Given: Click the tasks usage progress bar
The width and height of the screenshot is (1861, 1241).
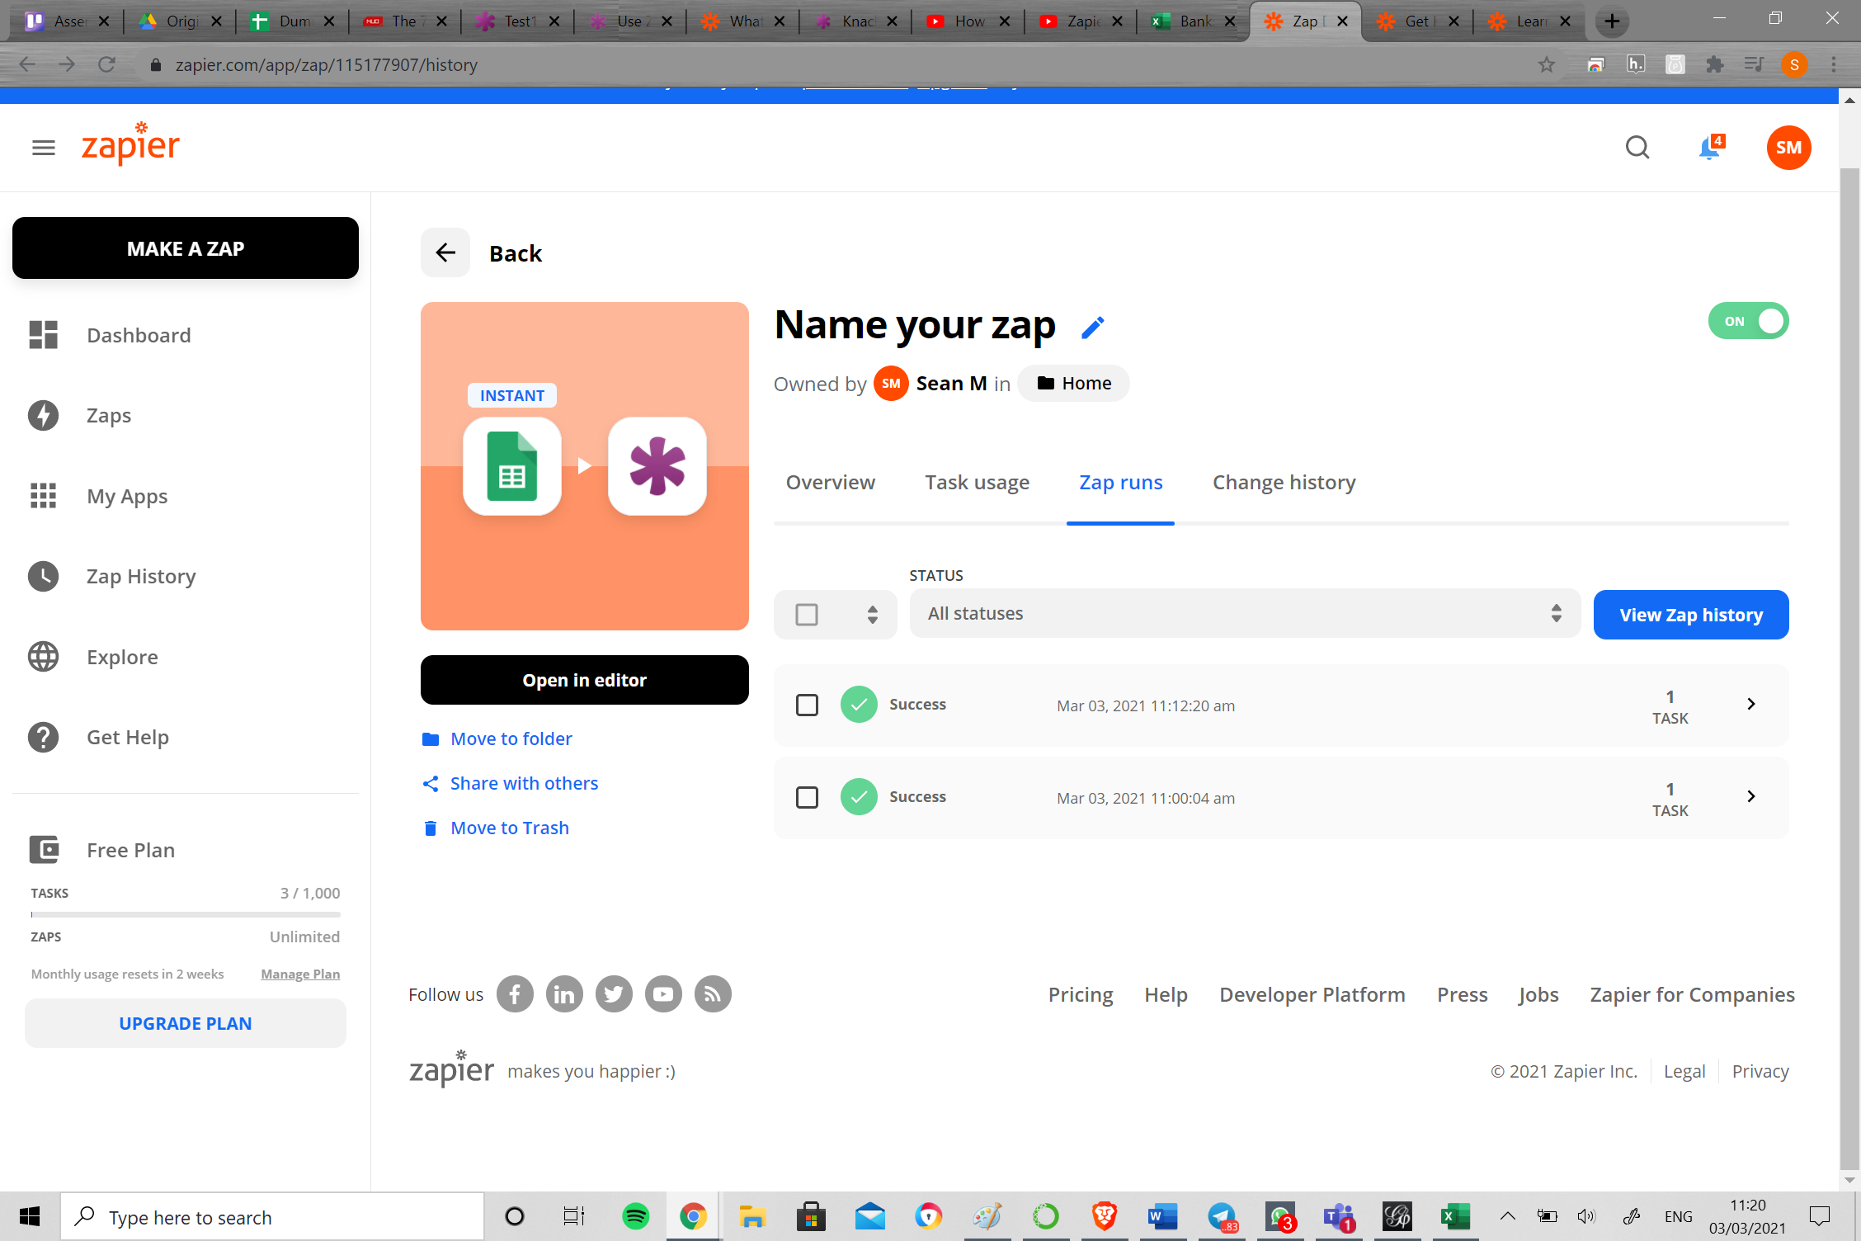Looking at the screenshot, I should tap(186, 914).
